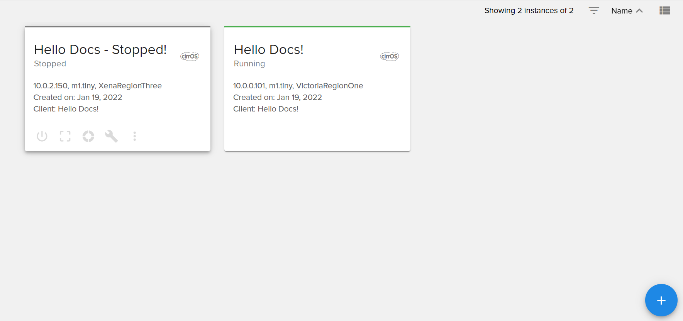Click 10.0.0.101 VictoriaRegionOne details line

coord(298,86)
